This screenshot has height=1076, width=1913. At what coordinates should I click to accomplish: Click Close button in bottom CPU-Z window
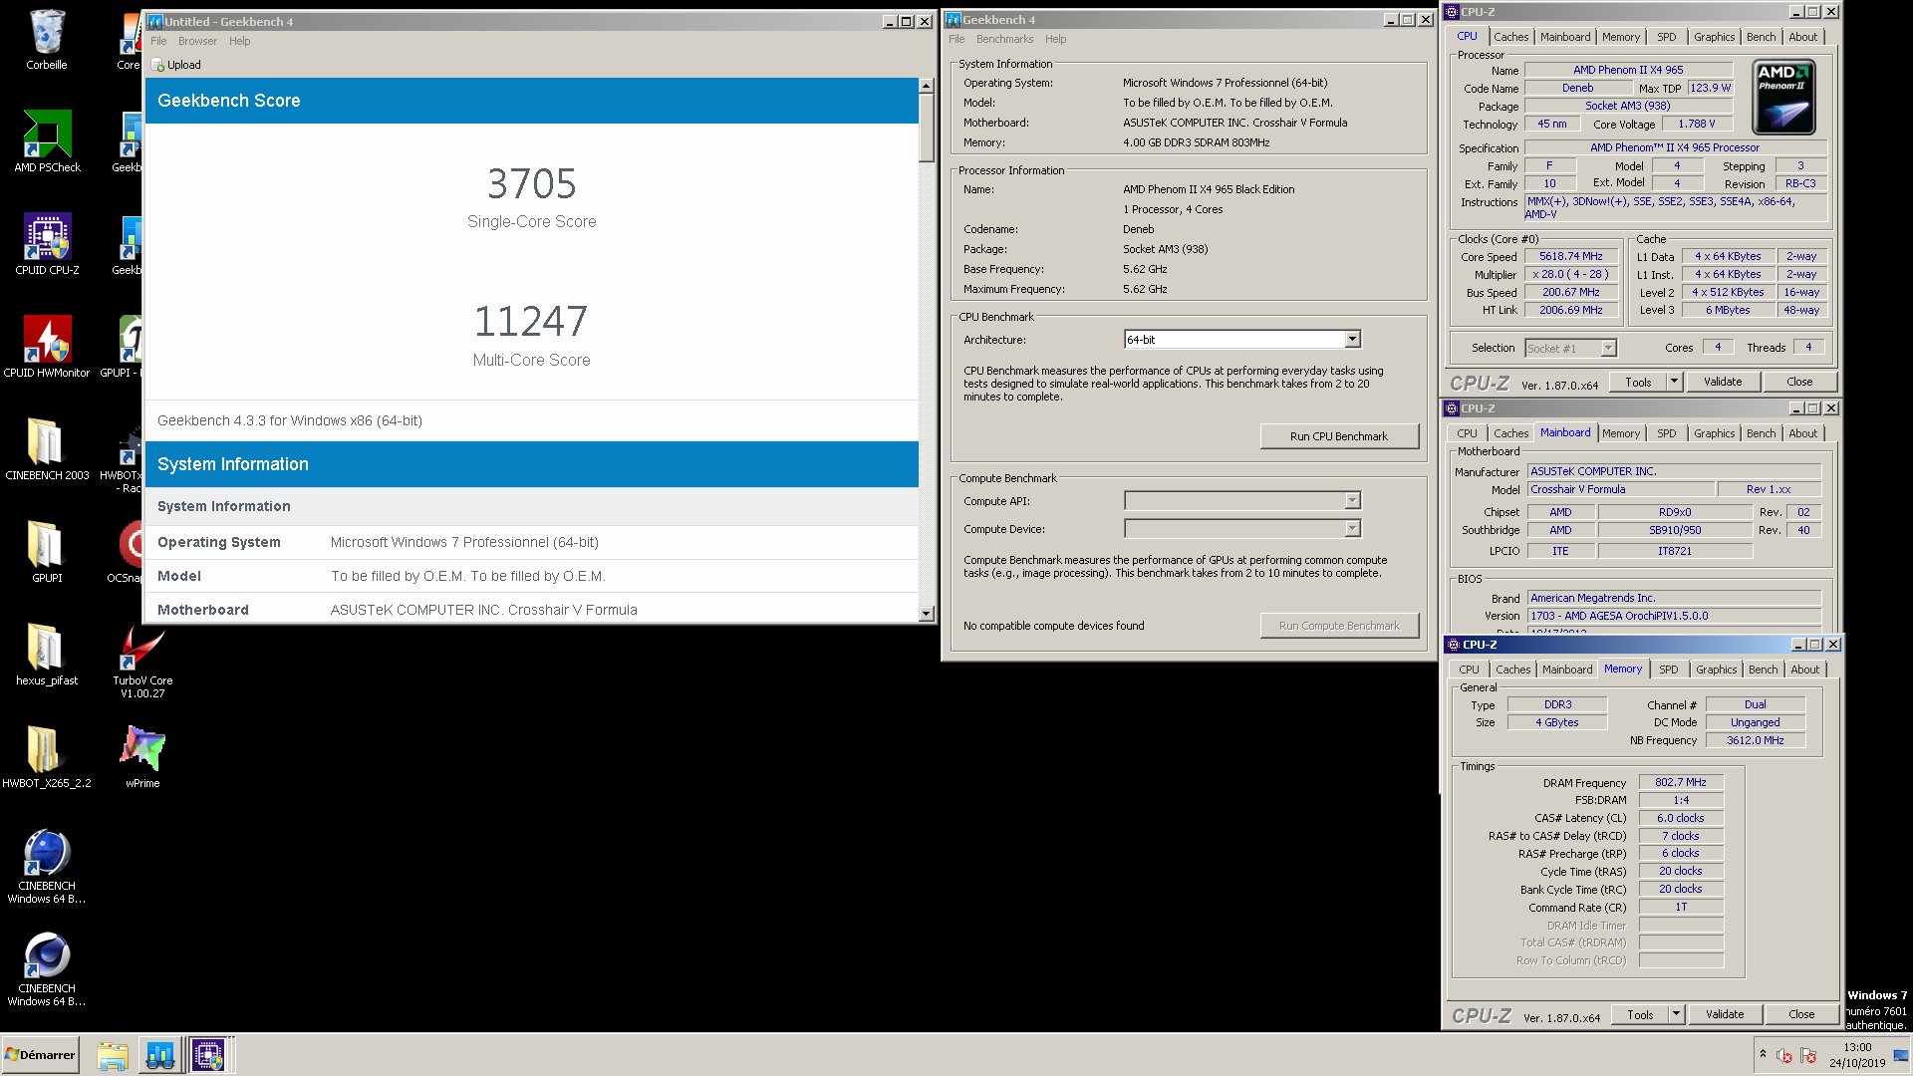tap(1801, 1014)
